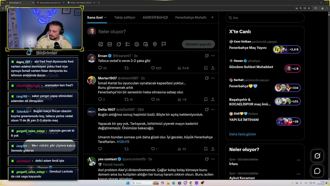
Task: Click the flag icon in composer
Action: pyautogui.click(x=164, y=44)
